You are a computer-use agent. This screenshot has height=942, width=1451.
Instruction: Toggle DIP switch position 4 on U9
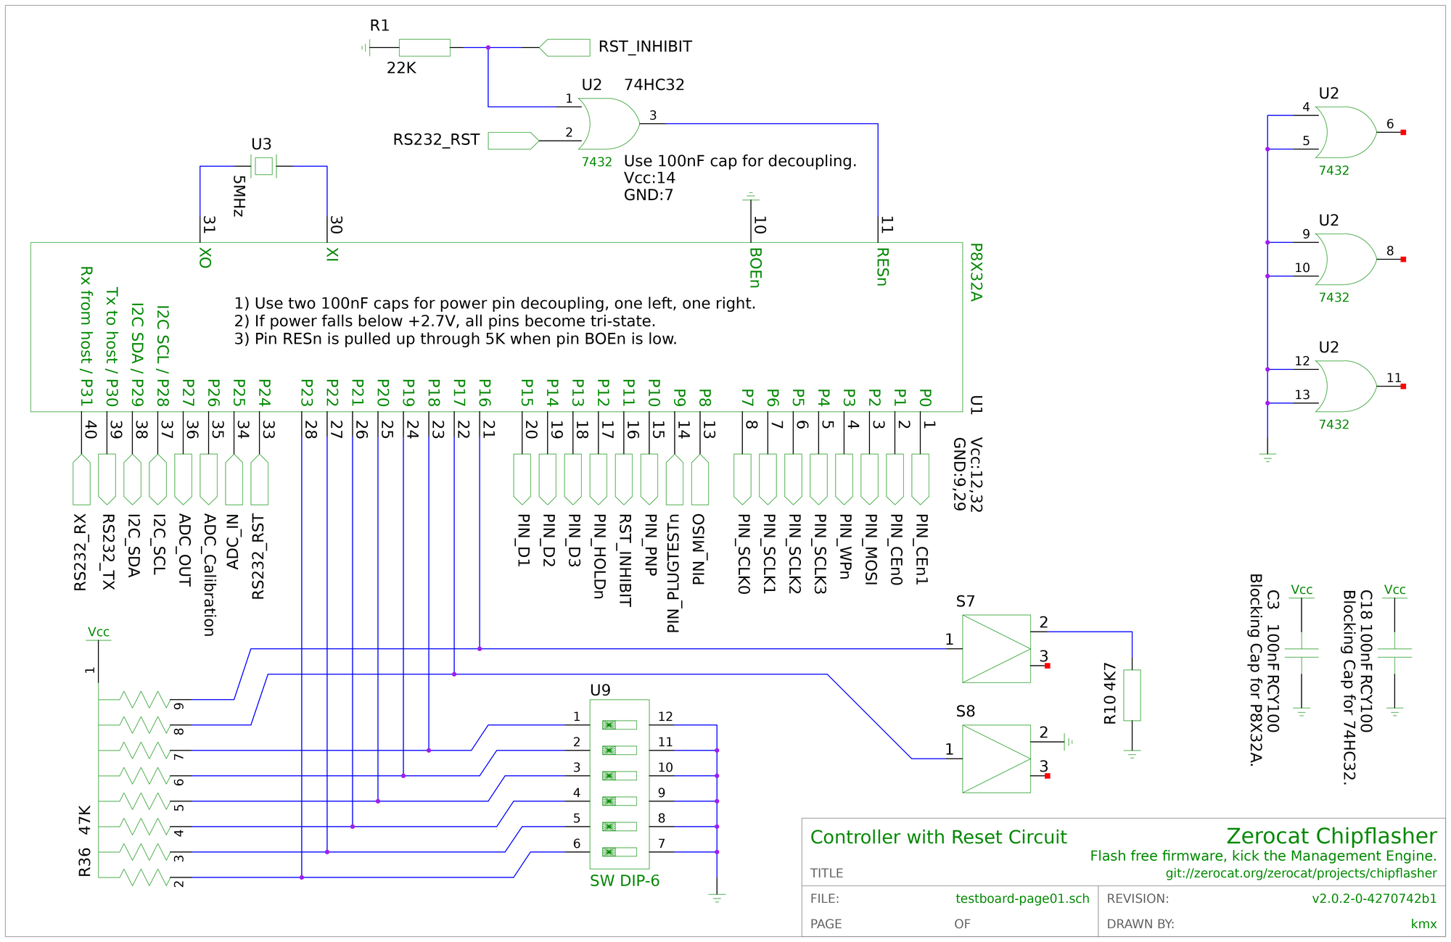pos(620,801)
